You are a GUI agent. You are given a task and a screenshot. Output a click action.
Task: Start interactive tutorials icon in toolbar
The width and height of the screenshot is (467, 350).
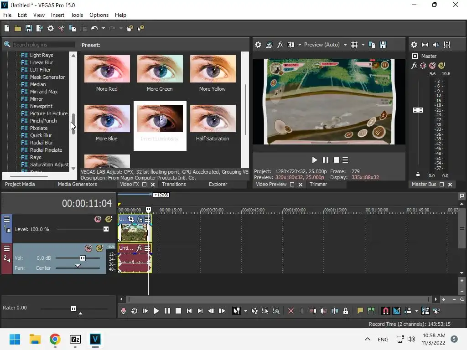point(130,28)
